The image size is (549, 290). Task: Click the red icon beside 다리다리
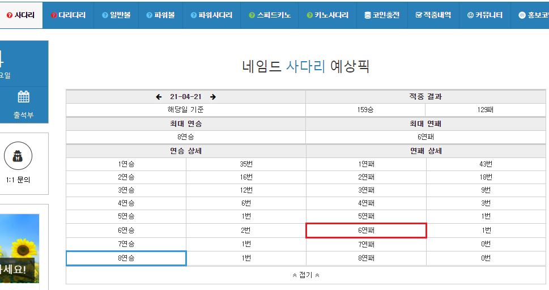click(x=54, y=15)
